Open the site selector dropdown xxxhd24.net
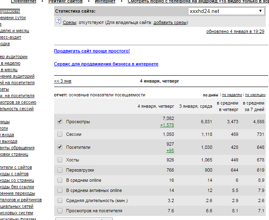Image resolution: width=269 pixels, height=220 pixels. click(x=226, y=11)
